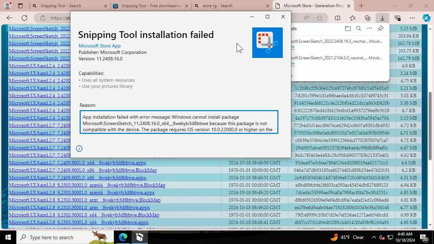Open Microsoft.UI.Xaml.2.7 x86 appx link

77,178
